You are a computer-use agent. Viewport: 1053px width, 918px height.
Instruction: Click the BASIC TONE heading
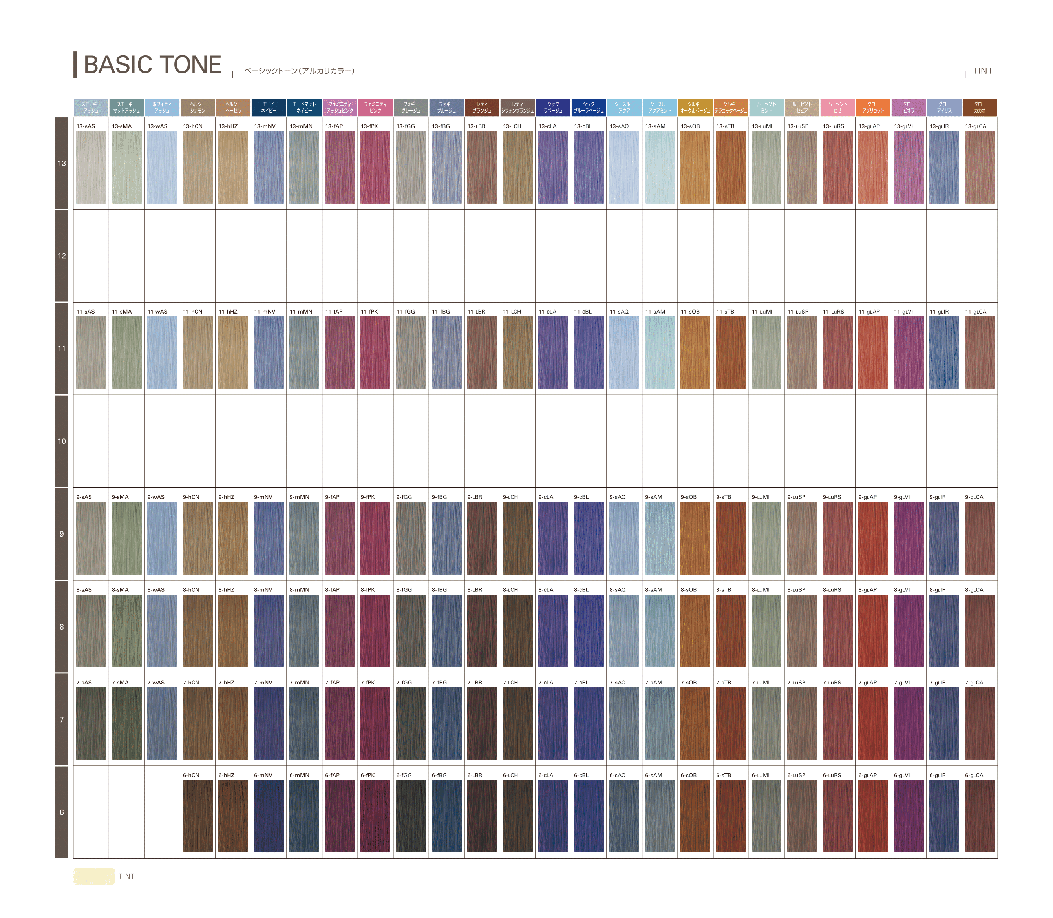click(152, 65)
